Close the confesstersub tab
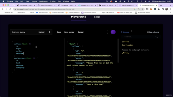Screen dimensions: 173x97 click(x=156, y=5)
